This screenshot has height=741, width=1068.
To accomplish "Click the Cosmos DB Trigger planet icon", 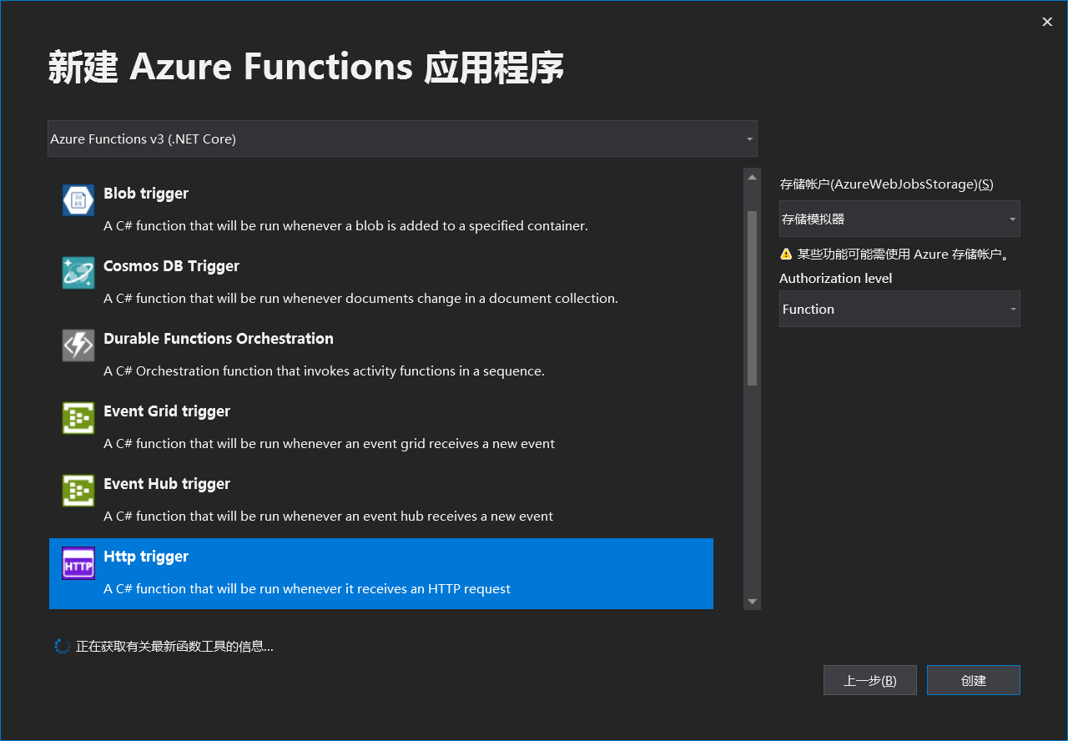I will click(x=78, y=273).
